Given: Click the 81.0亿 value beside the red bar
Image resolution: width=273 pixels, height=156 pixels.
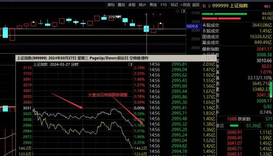Looking at the screenshot, I should [x=267, y=18].
